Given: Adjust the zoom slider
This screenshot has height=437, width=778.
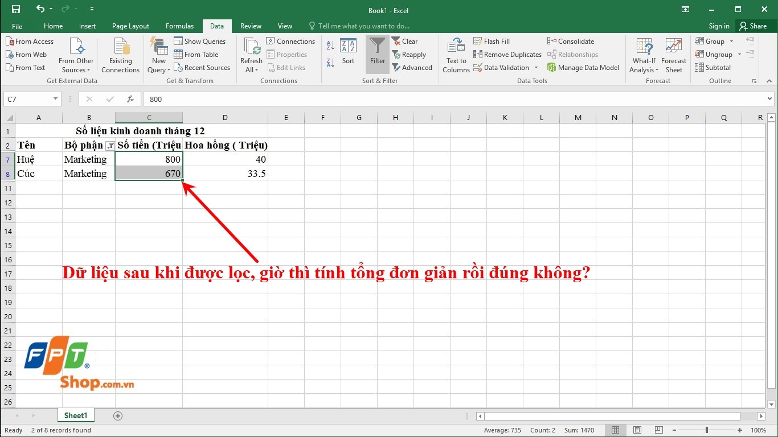Looking at the screenshot, I should [706, 430].
